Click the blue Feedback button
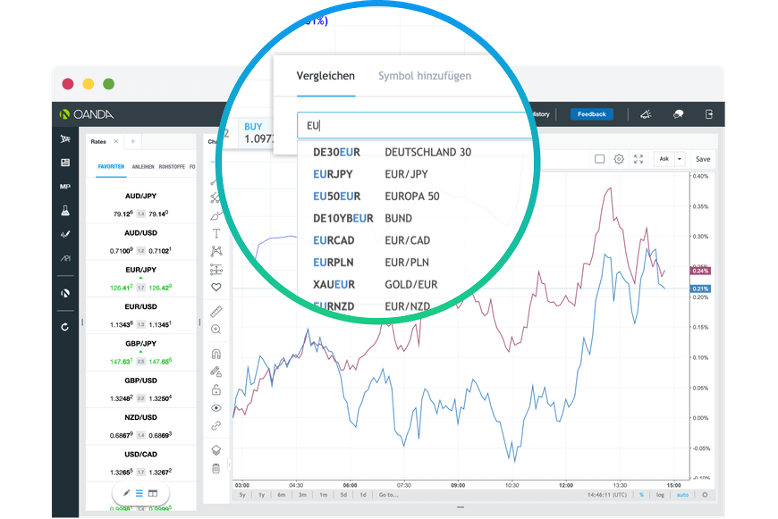Viewport: 778px width, 519px height. coord(591,114)
